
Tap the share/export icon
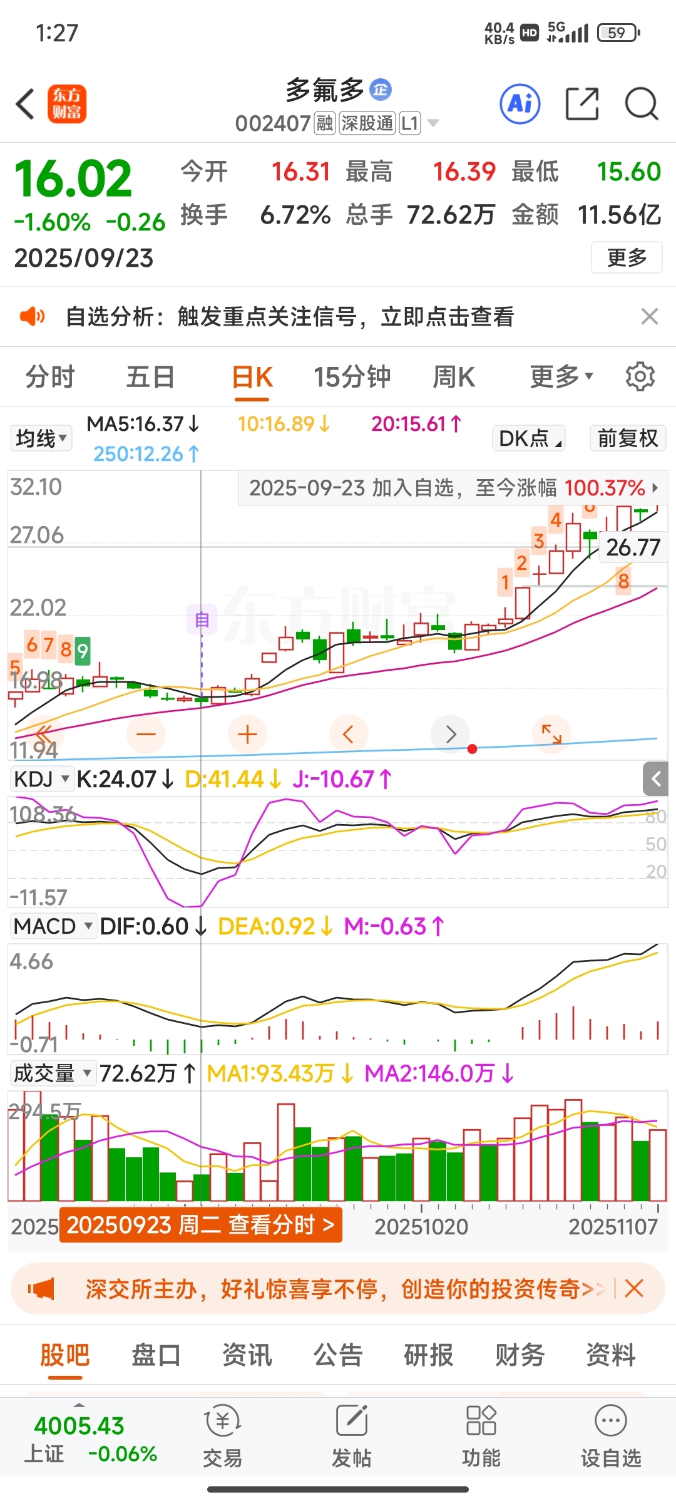[x=582, y=104]
